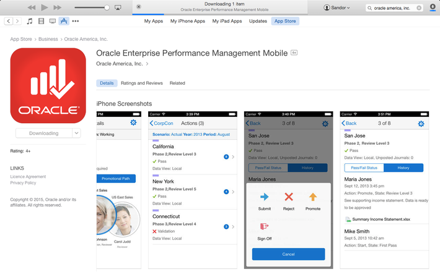440x274 pixels.
Task: Click the orange Promote arrow icon
Action: 313,197
